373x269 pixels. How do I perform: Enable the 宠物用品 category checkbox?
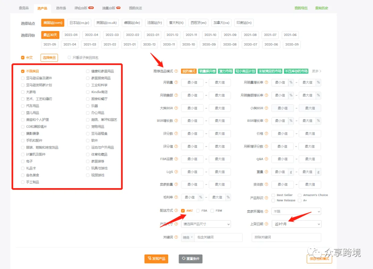[88, 127]
